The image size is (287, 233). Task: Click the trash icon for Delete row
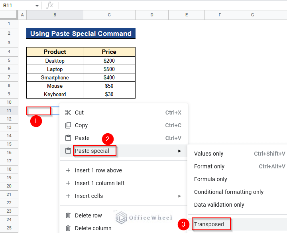click(68, 215)
